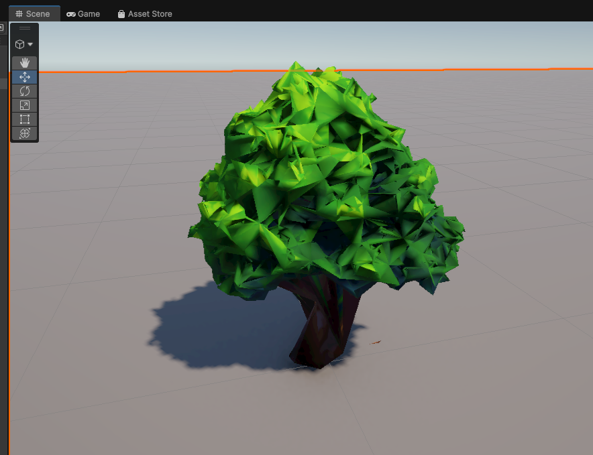This screenshot has height=455, width=593.
Task: Select the Scale tool
Action: coord(24,105)
